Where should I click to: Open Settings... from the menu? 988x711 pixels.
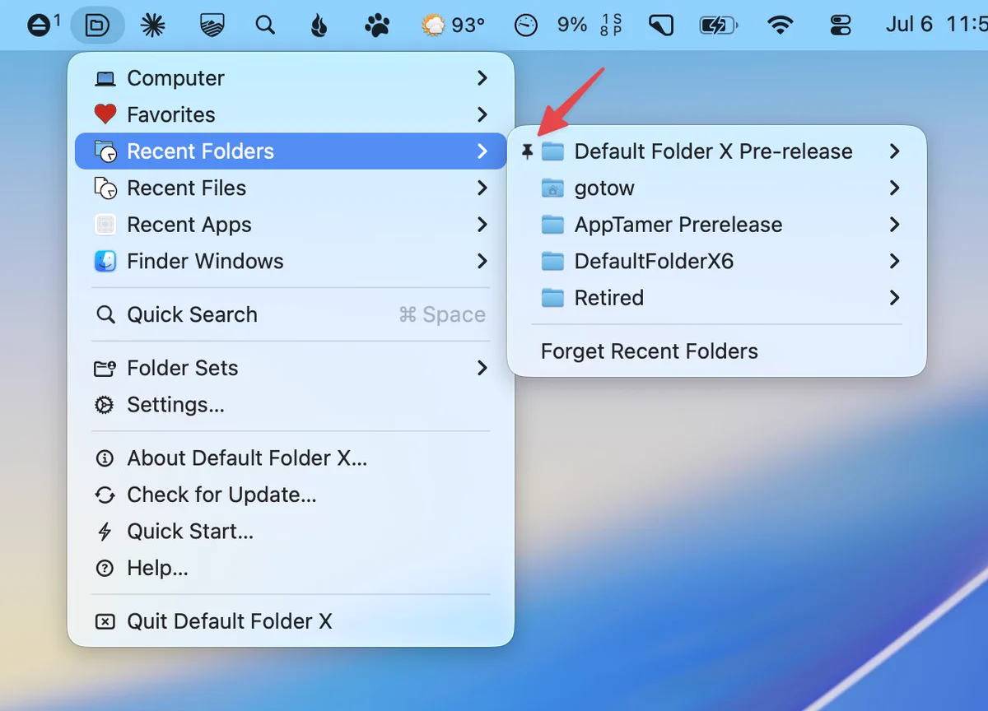[x=291, y=405]
